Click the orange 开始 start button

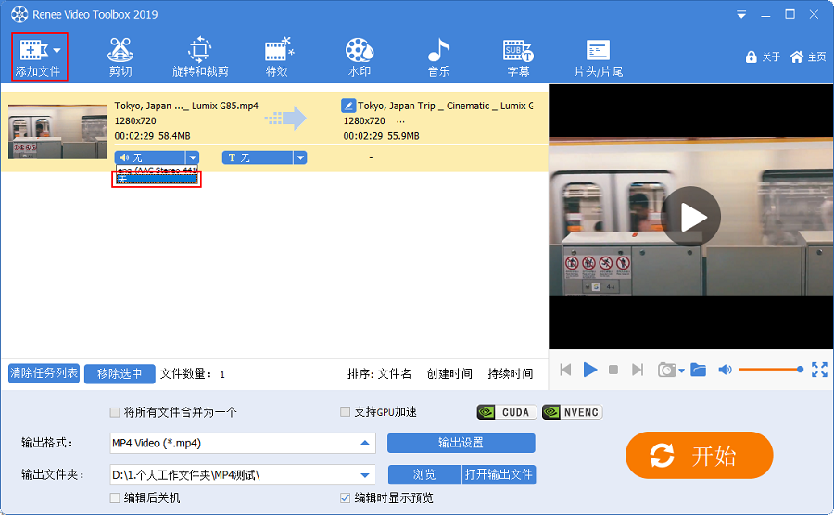point(699,456)
